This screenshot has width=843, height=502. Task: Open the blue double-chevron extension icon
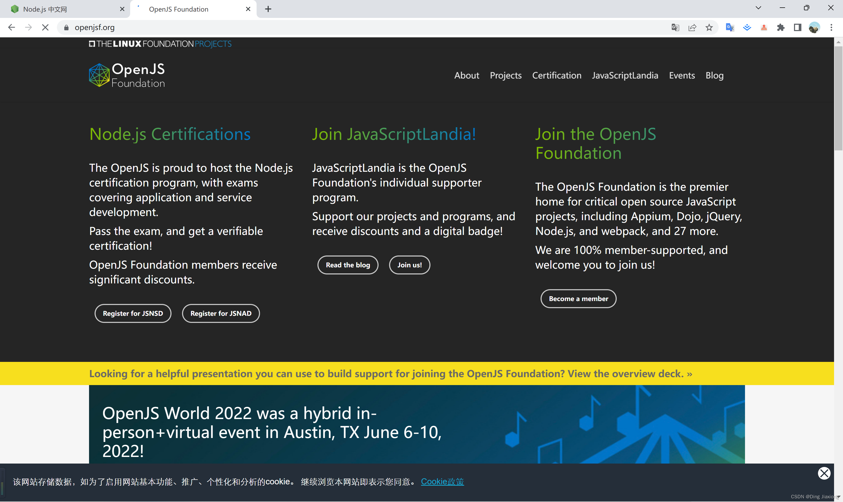pyautogui.click(x=747, y=27)
